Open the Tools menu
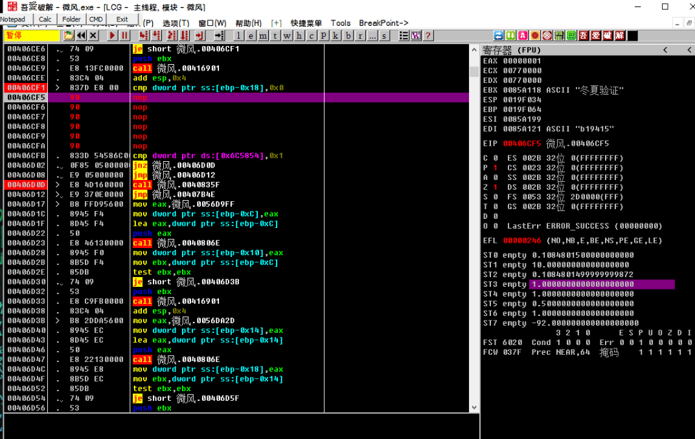 pos(340,23)
